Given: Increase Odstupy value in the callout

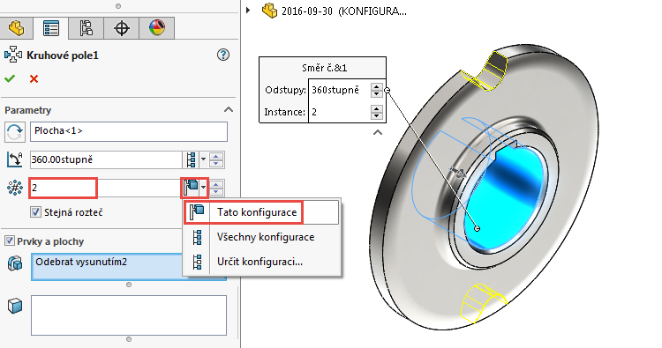Looking at the screenshot, I should pyautogui.click(x=376, y=86).
